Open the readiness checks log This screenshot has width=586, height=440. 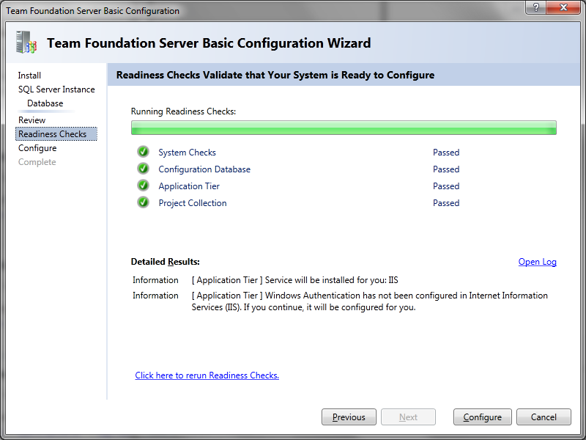click(537, 262)
